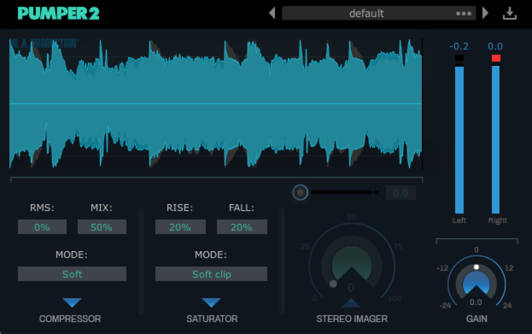Image resolution: width=532 pixels, height=334 pixels.
Task: Go to the next preset with the right arrow
Action: tap(485, 13)
